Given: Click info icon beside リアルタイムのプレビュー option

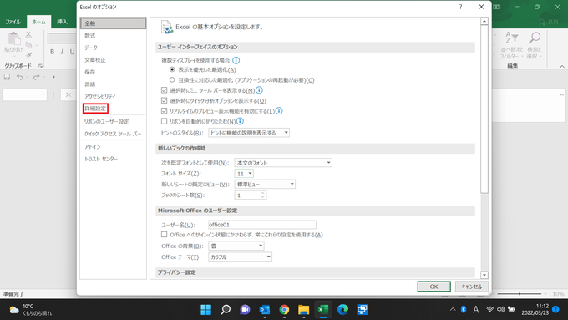Looking at the screenshot, I should click(279, 111).
